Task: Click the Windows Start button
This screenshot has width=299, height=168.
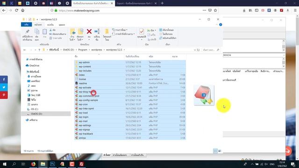Action: (x=5, y=164)
